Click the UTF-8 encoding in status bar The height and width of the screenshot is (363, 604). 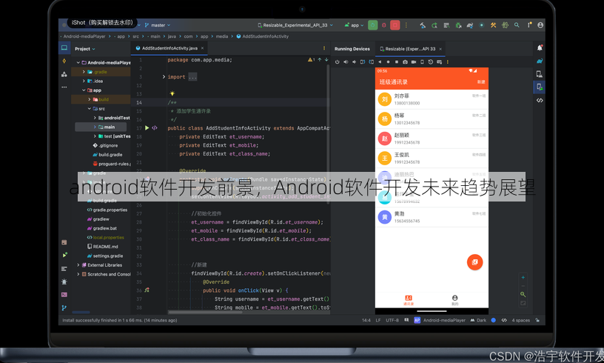coord(392,320)
